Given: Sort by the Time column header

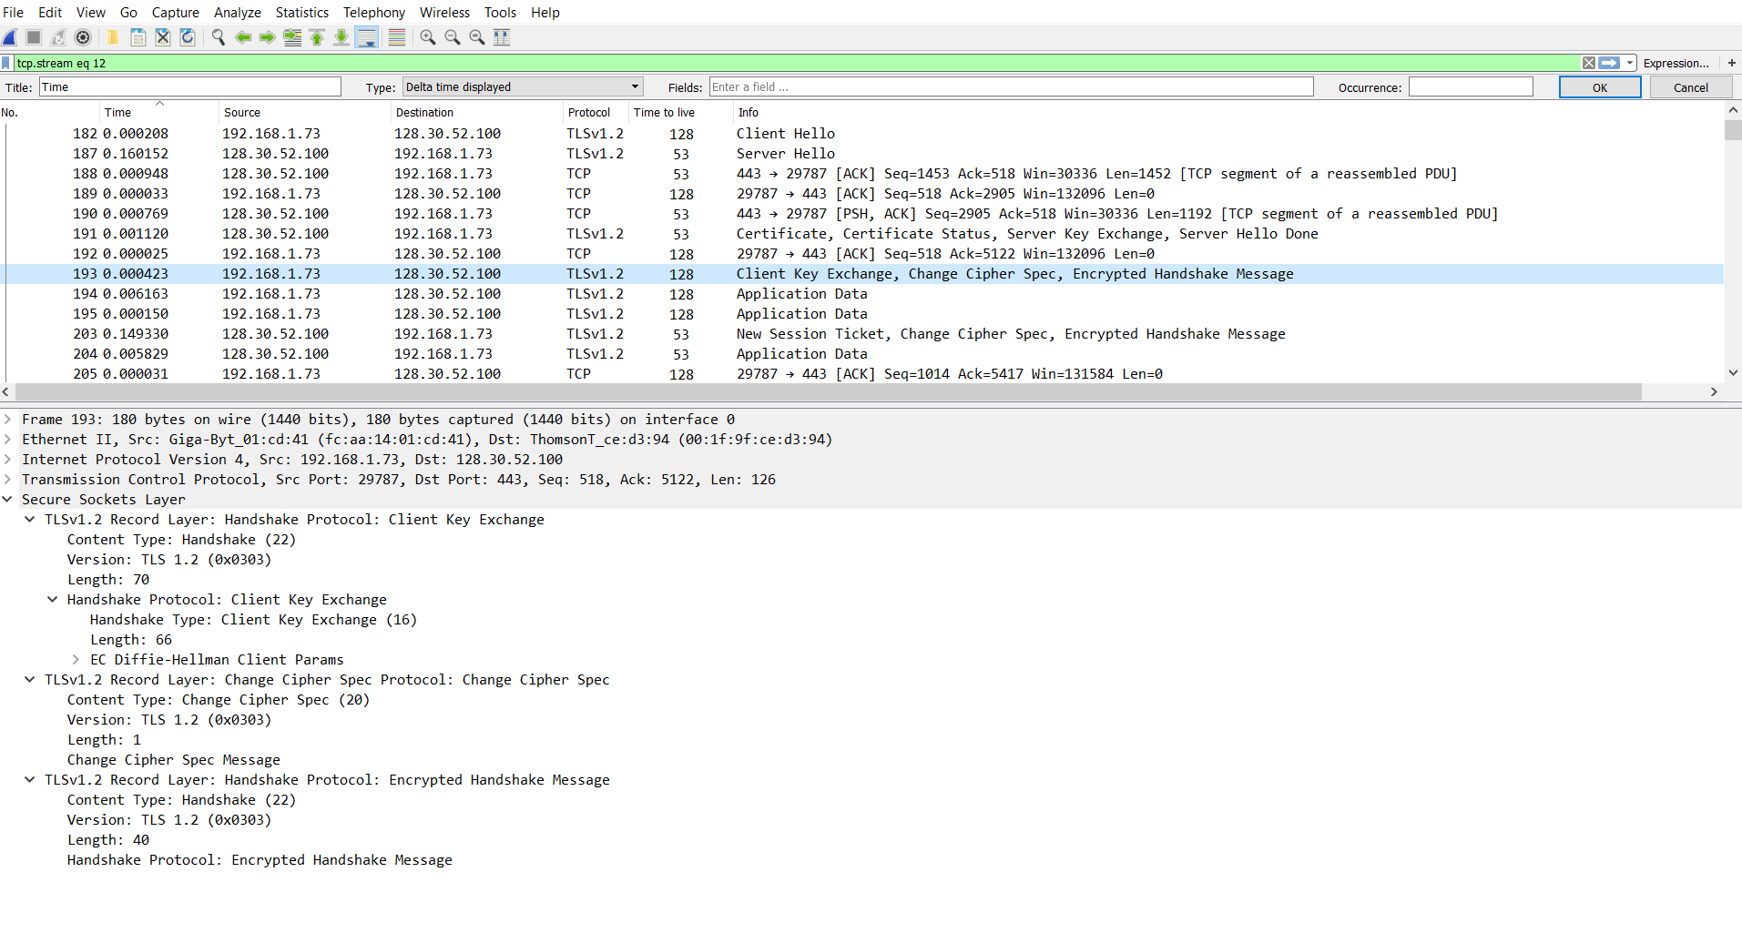Looking at the screenshot, I should tap(159, 113).
